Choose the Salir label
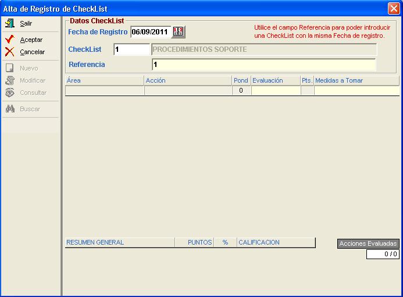403x297 pixels. 26,23
